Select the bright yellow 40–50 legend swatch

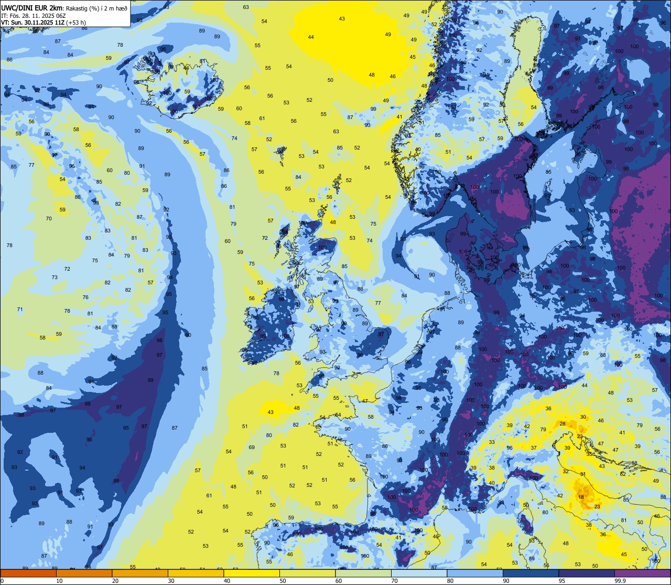tap(252, 573)
